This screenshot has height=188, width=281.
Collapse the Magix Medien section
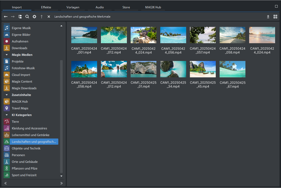(x=6, y=55)
